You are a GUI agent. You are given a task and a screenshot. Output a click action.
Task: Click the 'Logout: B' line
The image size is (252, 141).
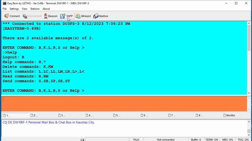pyautogui.click(x=13, y=57)
